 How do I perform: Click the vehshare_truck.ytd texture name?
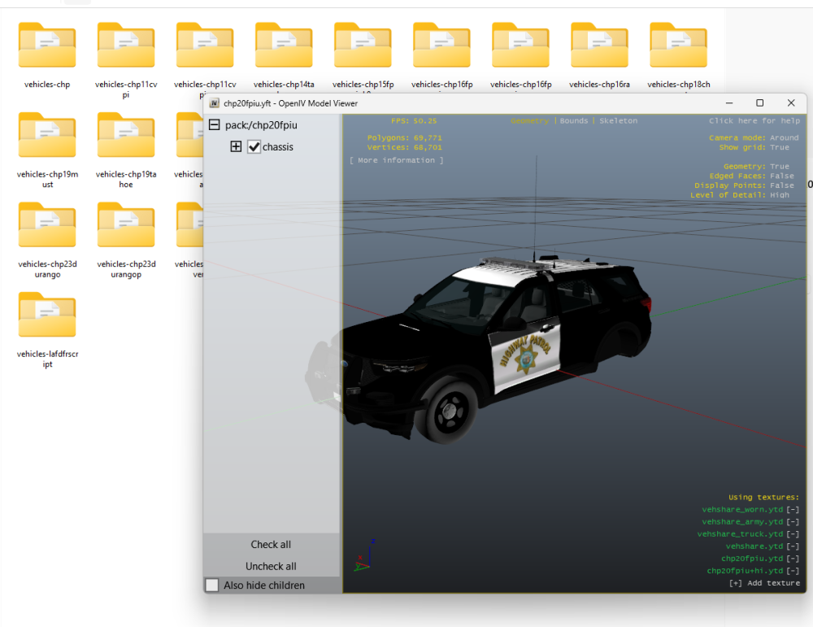click(x=740, y=533)
